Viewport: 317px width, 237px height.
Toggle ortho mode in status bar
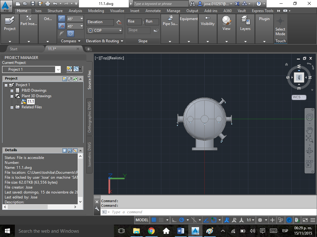(x=174, y=220)
